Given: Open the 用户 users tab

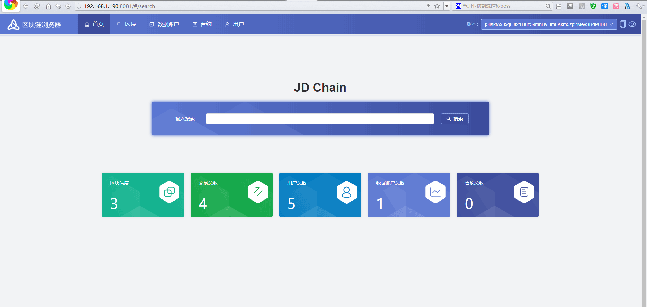Looking at the screenshot, I should pos(234,24).
